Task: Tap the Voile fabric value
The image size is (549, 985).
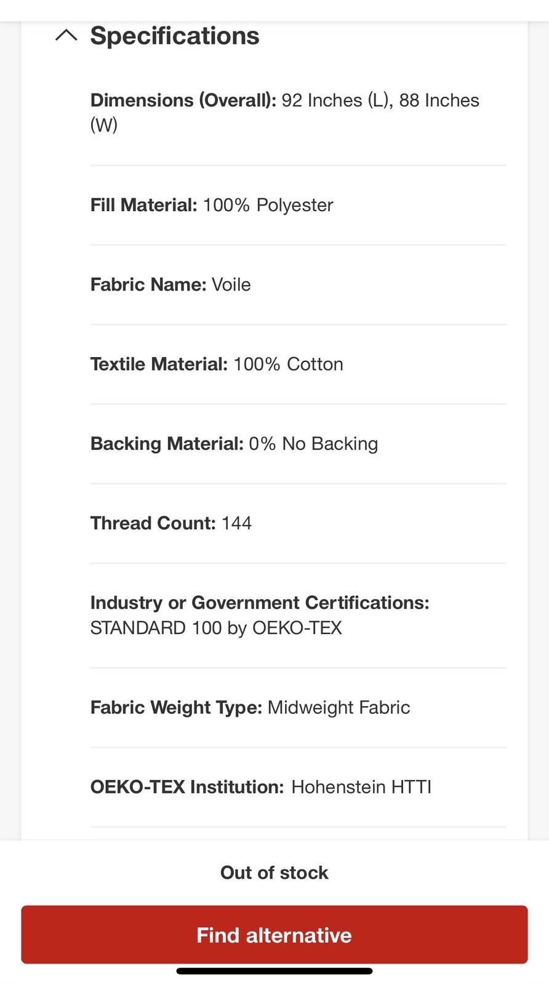Action: (x=231, y=284)
